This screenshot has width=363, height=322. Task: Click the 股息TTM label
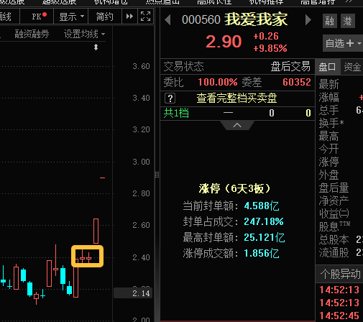tap(334, 226)
